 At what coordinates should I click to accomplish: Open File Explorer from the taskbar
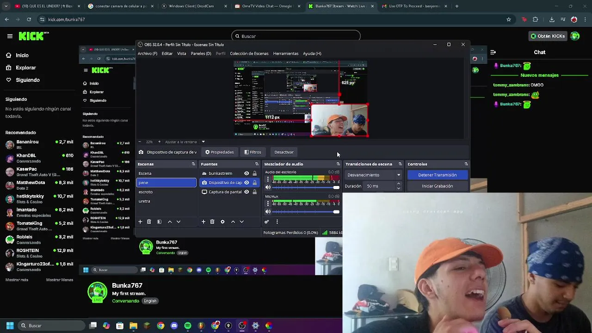click(133, 326)
